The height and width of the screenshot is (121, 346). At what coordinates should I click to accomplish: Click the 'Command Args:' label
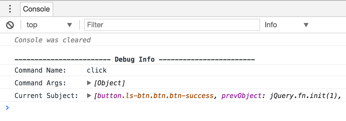point(41,83)
